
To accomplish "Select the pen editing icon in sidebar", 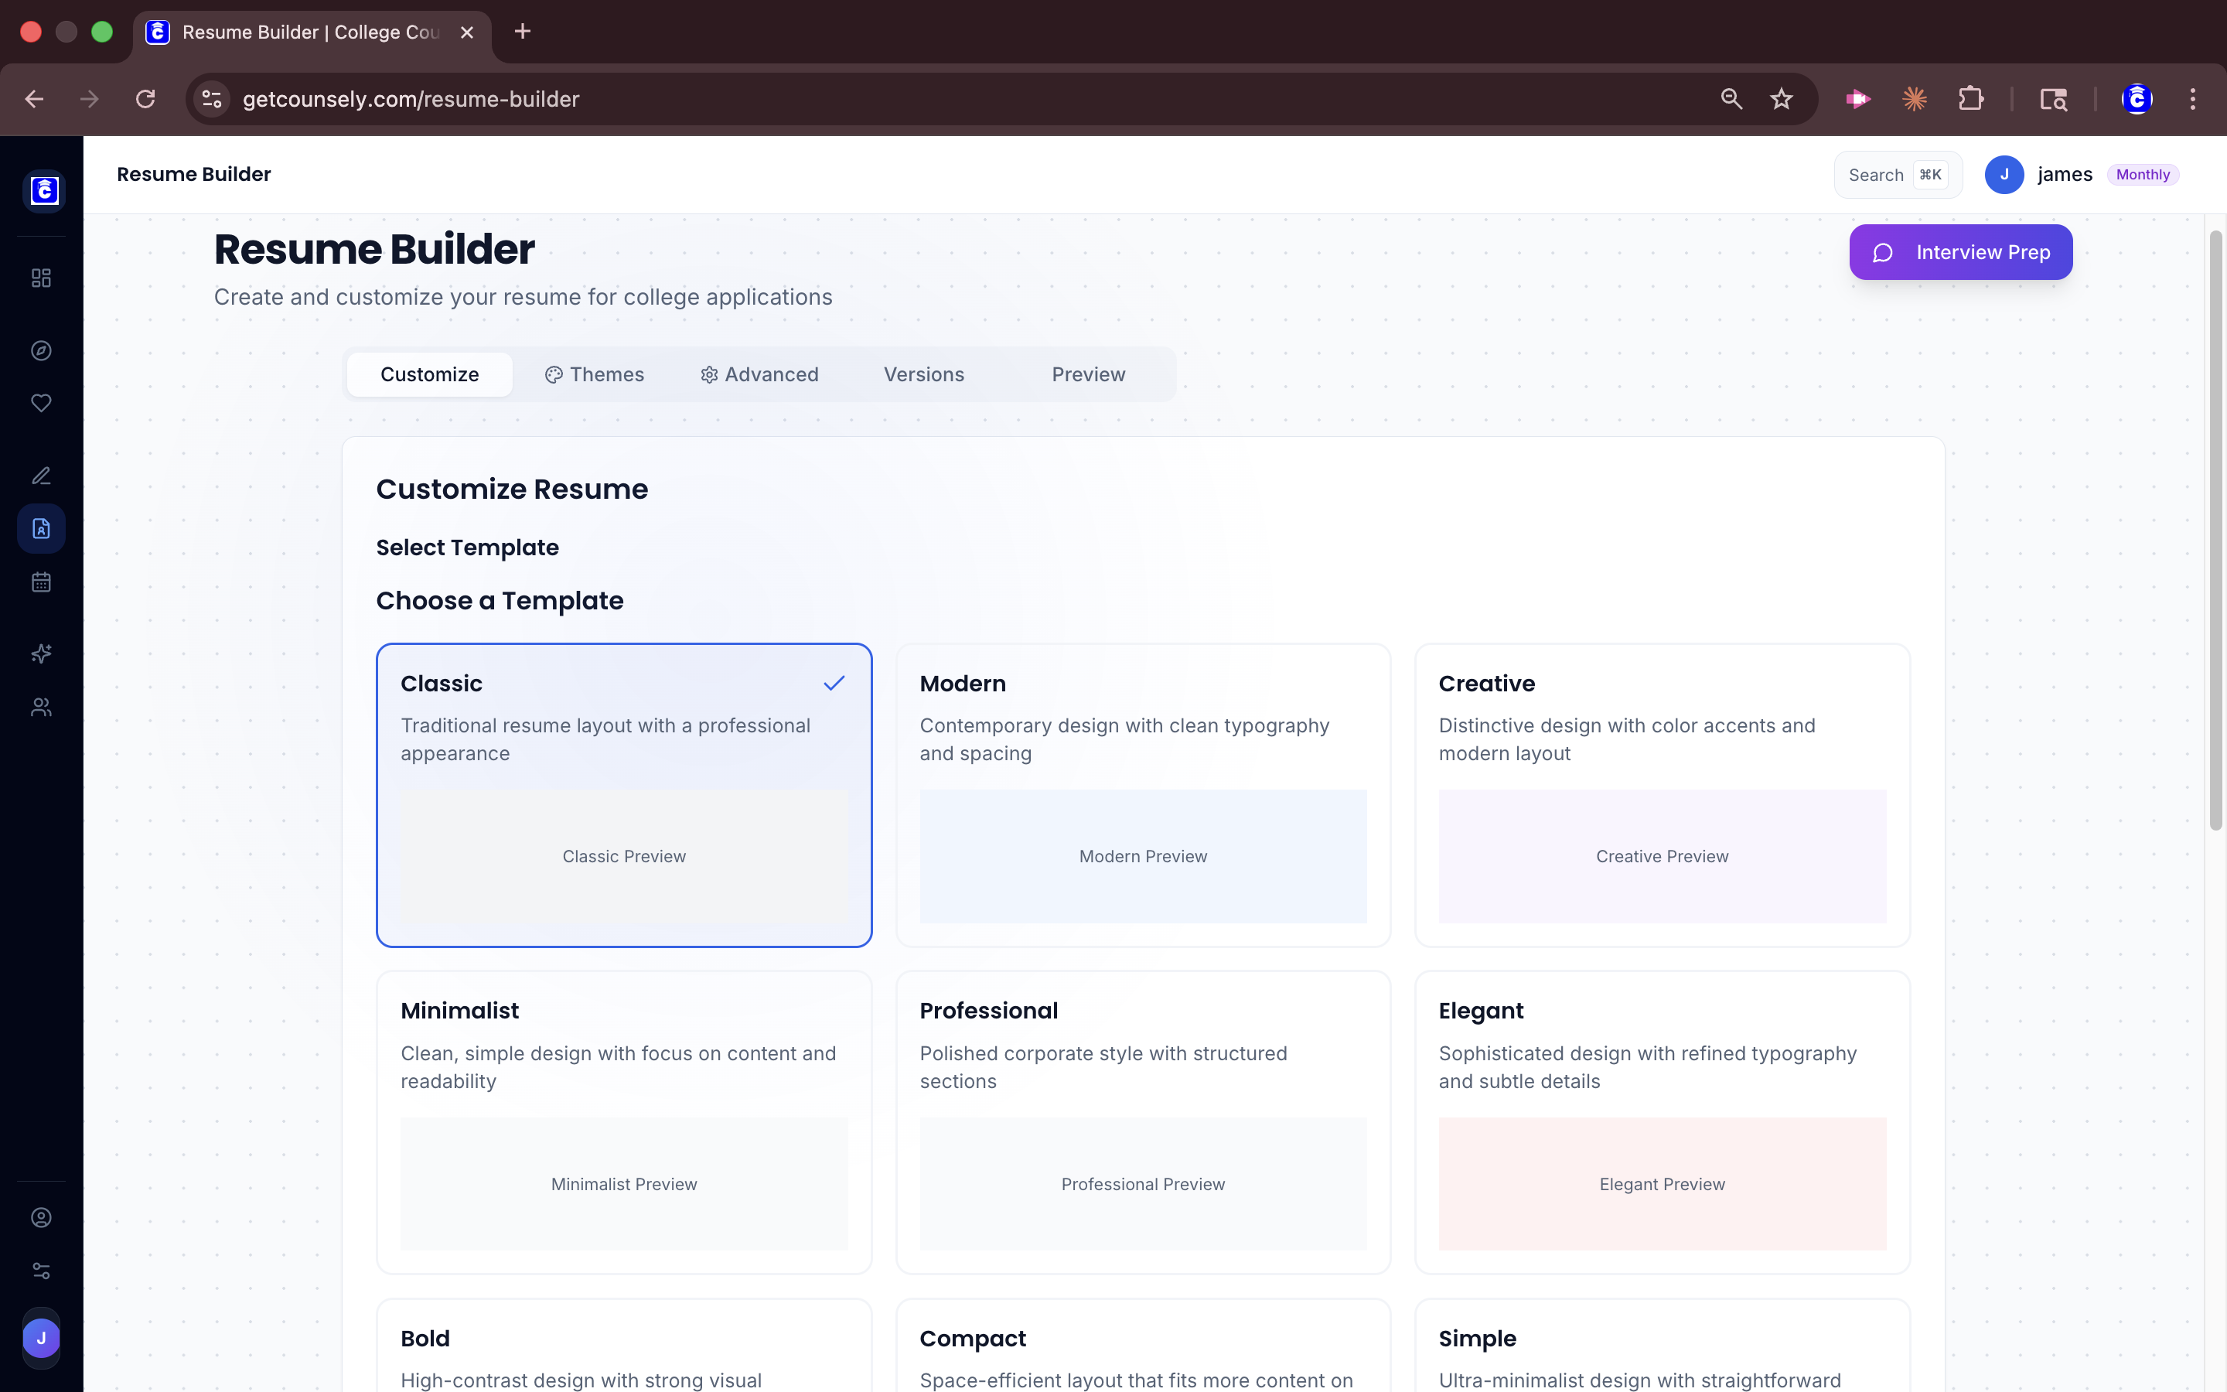I will [x=40, y=475].
